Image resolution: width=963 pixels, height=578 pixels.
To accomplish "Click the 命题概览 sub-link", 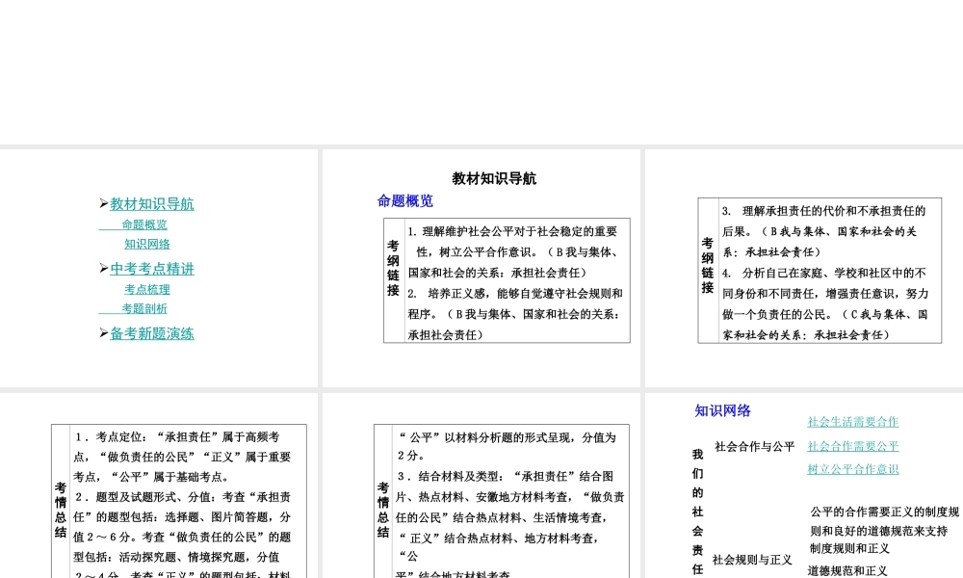I will (x=144, y=224).
